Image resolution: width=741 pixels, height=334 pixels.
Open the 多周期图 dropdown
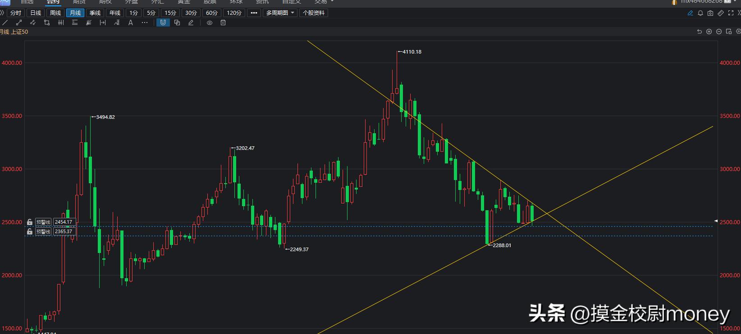point(280,13)
